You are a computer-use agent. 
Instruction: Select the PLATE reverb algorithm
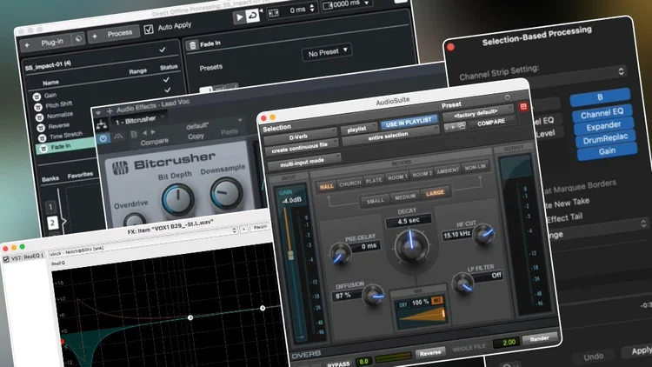pos(374,180)
